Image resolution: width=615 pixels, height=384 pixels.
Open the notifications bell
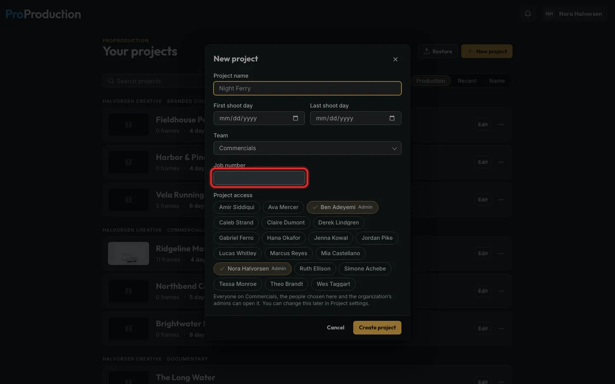528,14
